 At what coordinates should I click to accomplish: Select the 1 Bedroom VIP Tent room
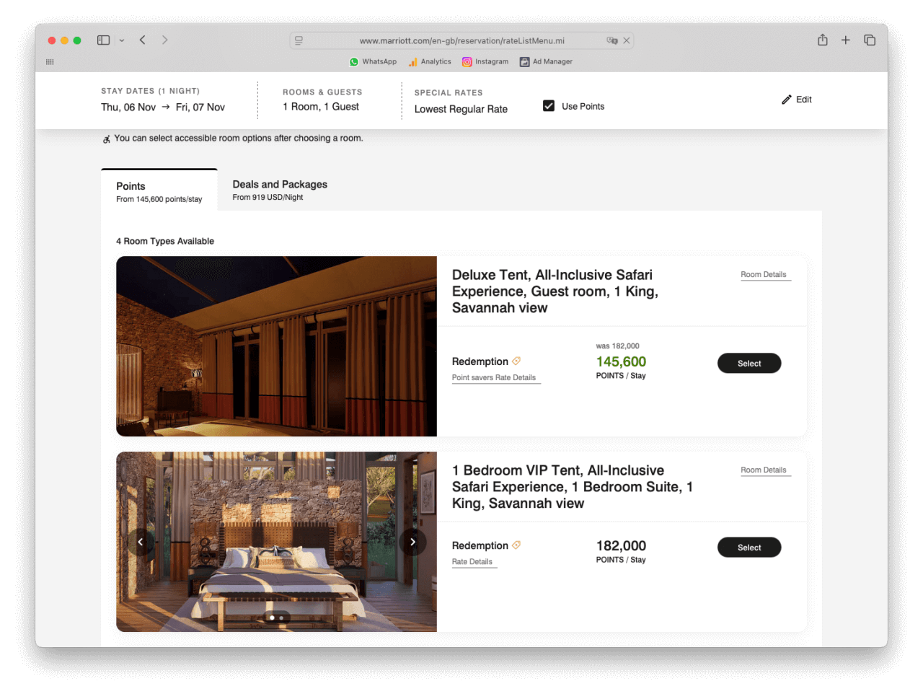tap(748, 548)
